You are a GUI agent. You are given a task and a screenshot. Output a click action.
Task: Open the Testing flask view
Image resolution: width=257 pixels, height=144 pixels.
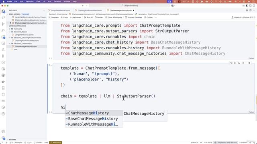click(3, 50)
